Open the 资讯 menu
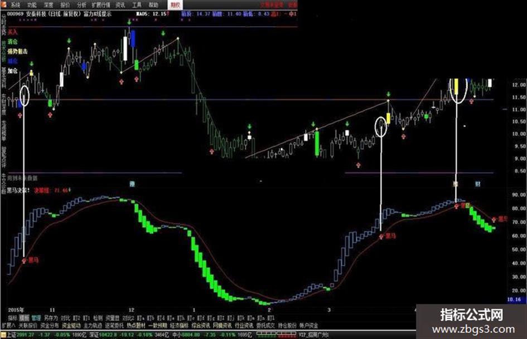The image size is (527, 339). 120,4
